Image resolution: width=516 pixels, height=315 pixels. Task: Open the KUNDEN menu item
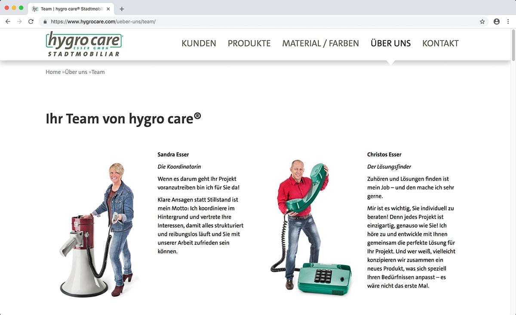click(199, 43)
